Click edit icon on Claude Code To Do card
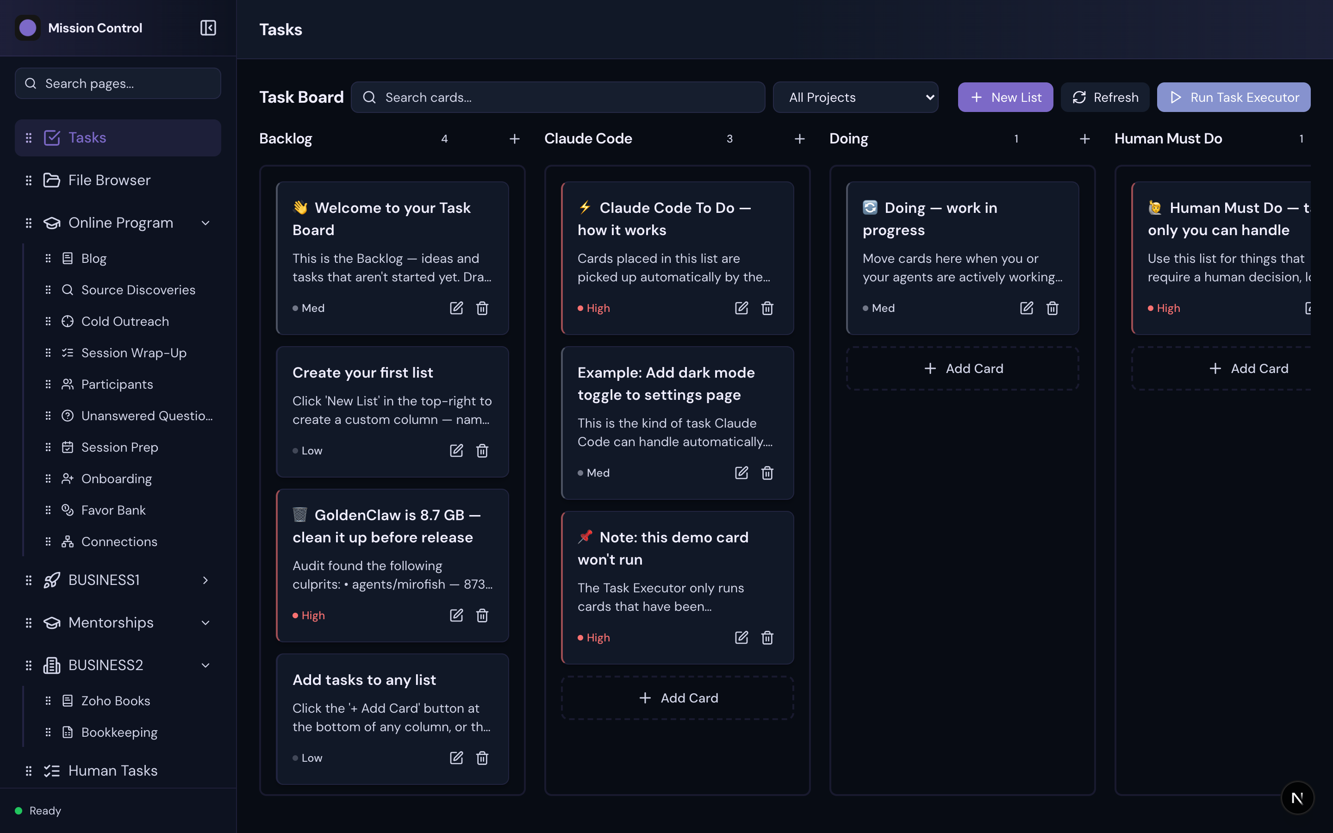Viewport: 1333px width, 833px height. [741, 308]
